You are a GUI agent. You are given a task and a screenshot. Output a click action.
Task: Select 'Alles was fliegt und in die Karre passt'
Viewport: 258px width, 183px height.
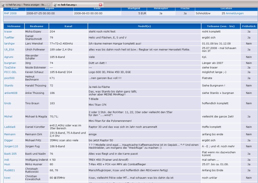[113, 154]
